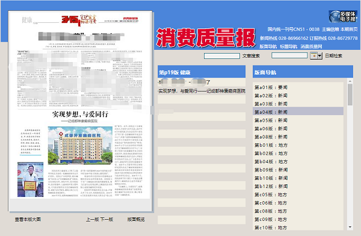
Task: Click the doctor photo on newspaper page
Action: 31,179
